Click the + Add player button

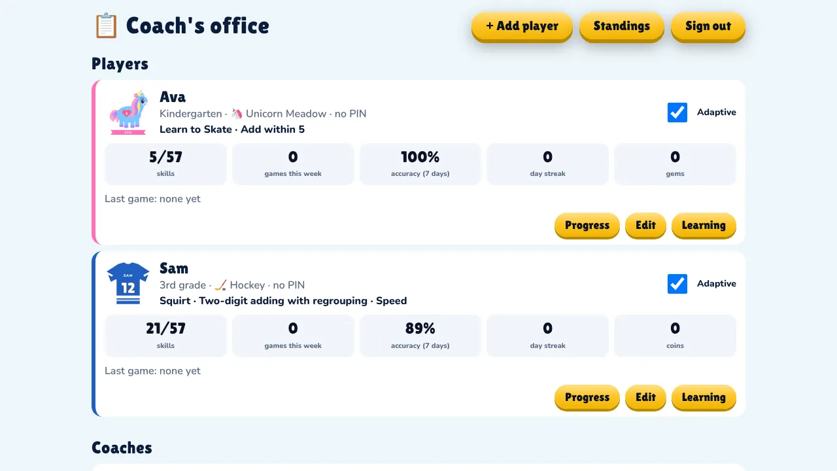click(x=522, y=26)
